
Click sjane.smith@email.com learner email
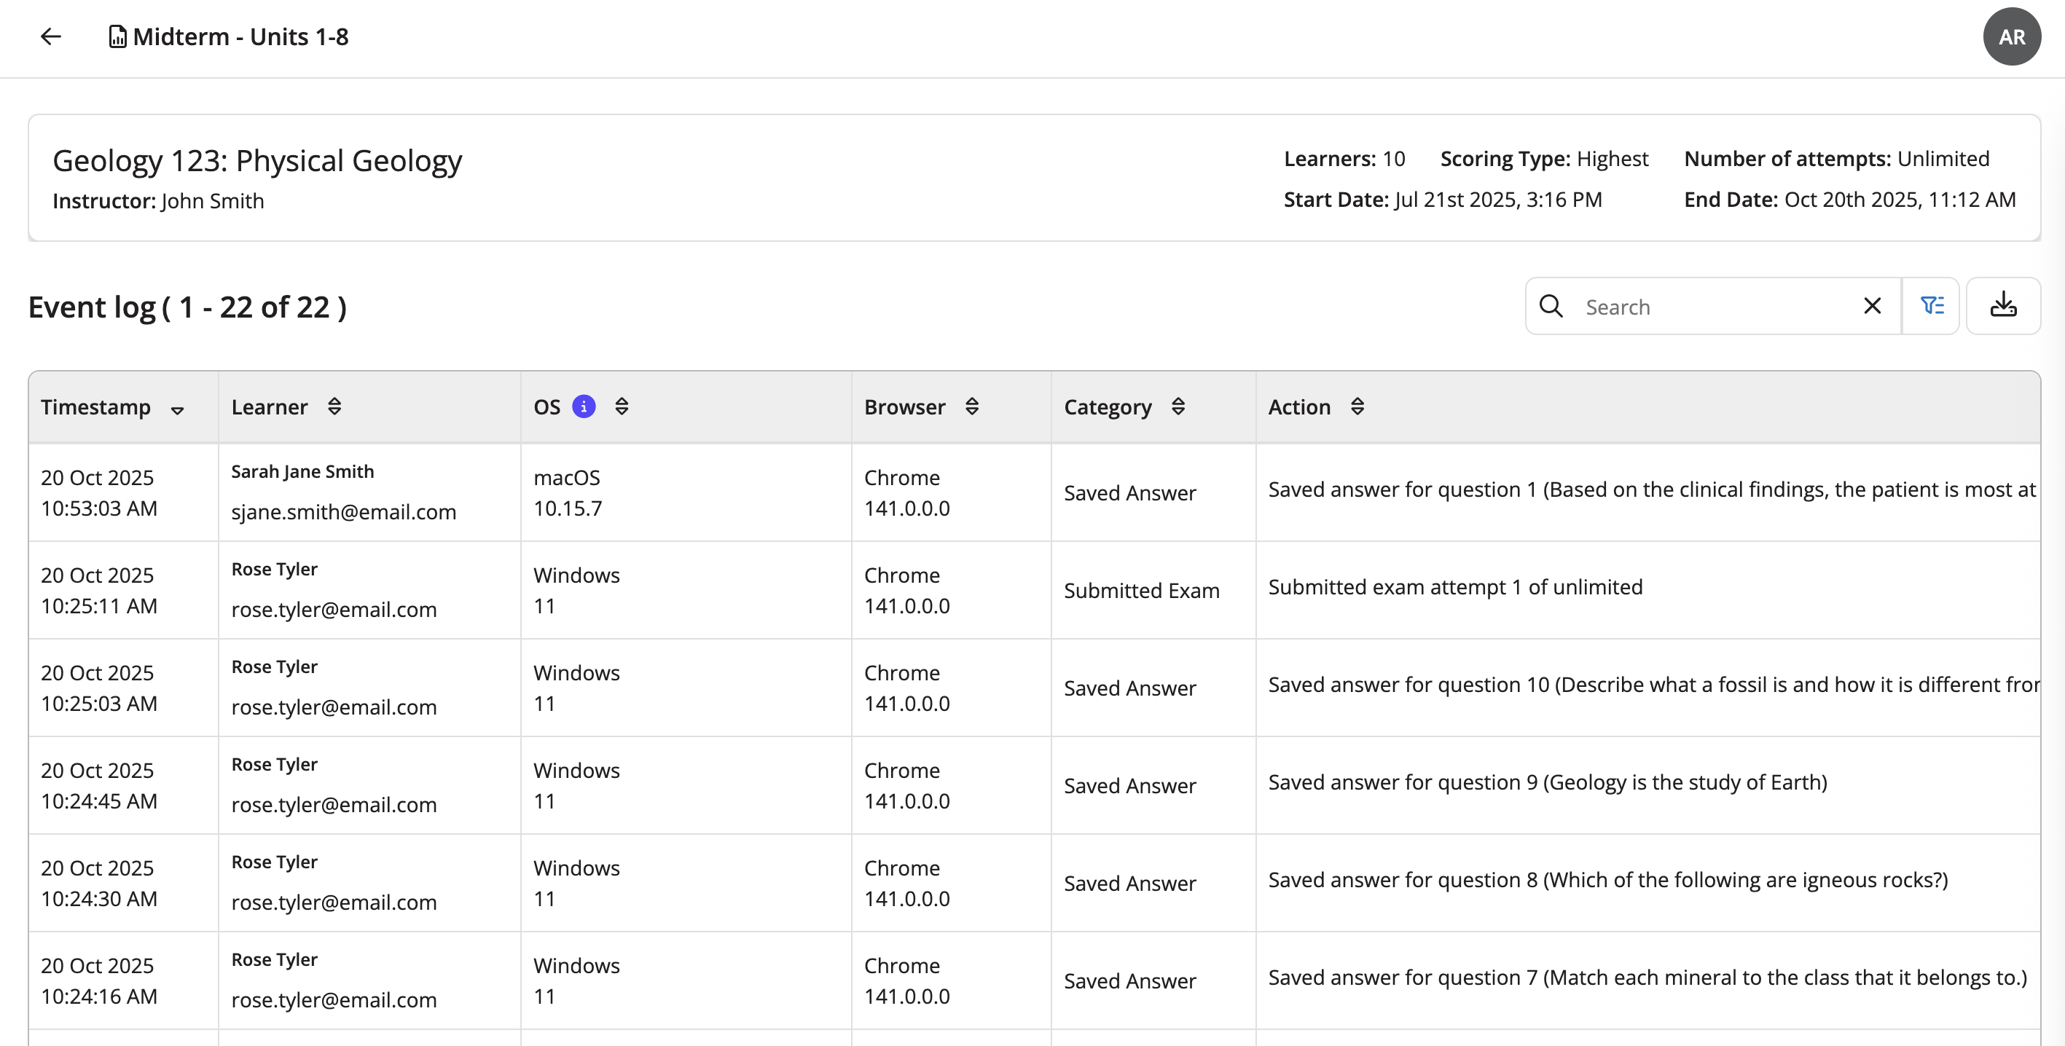(x=343, y=512)
